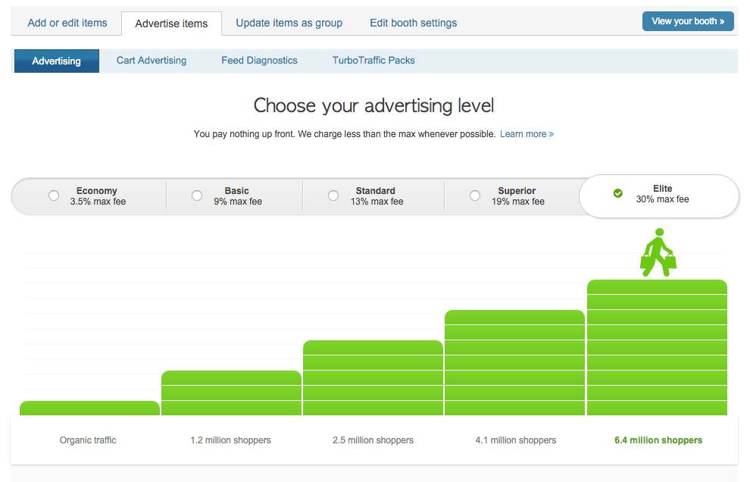The width and height of the screenshot is (750, 482).
Task: Click the View your booth button
Action: point(687,21)
